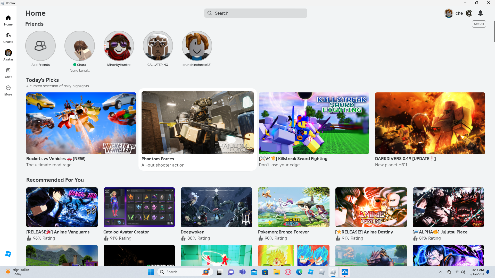
Task: Open the High pollen weather widget
Action: (17, 272)
